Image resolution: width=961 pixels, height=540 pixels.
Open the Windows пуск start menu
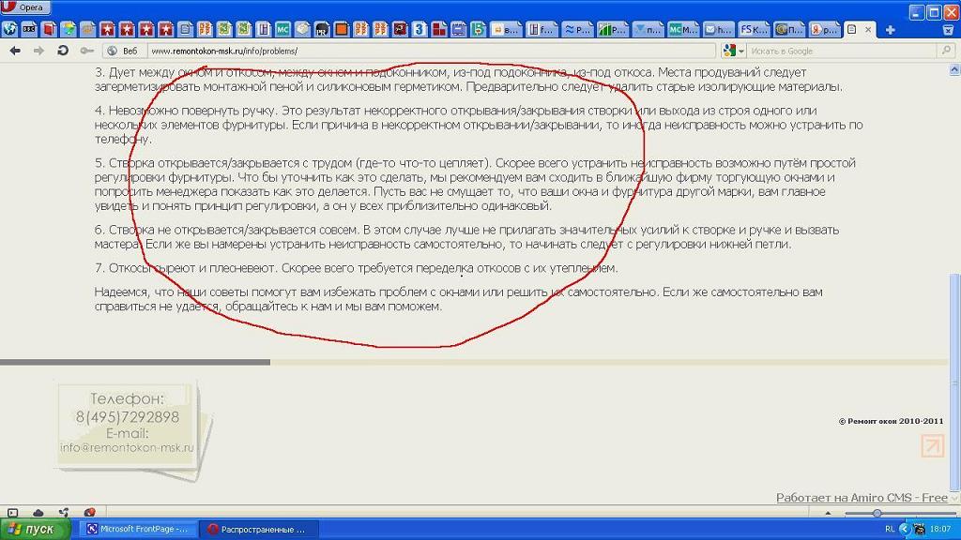click(35, 529)
